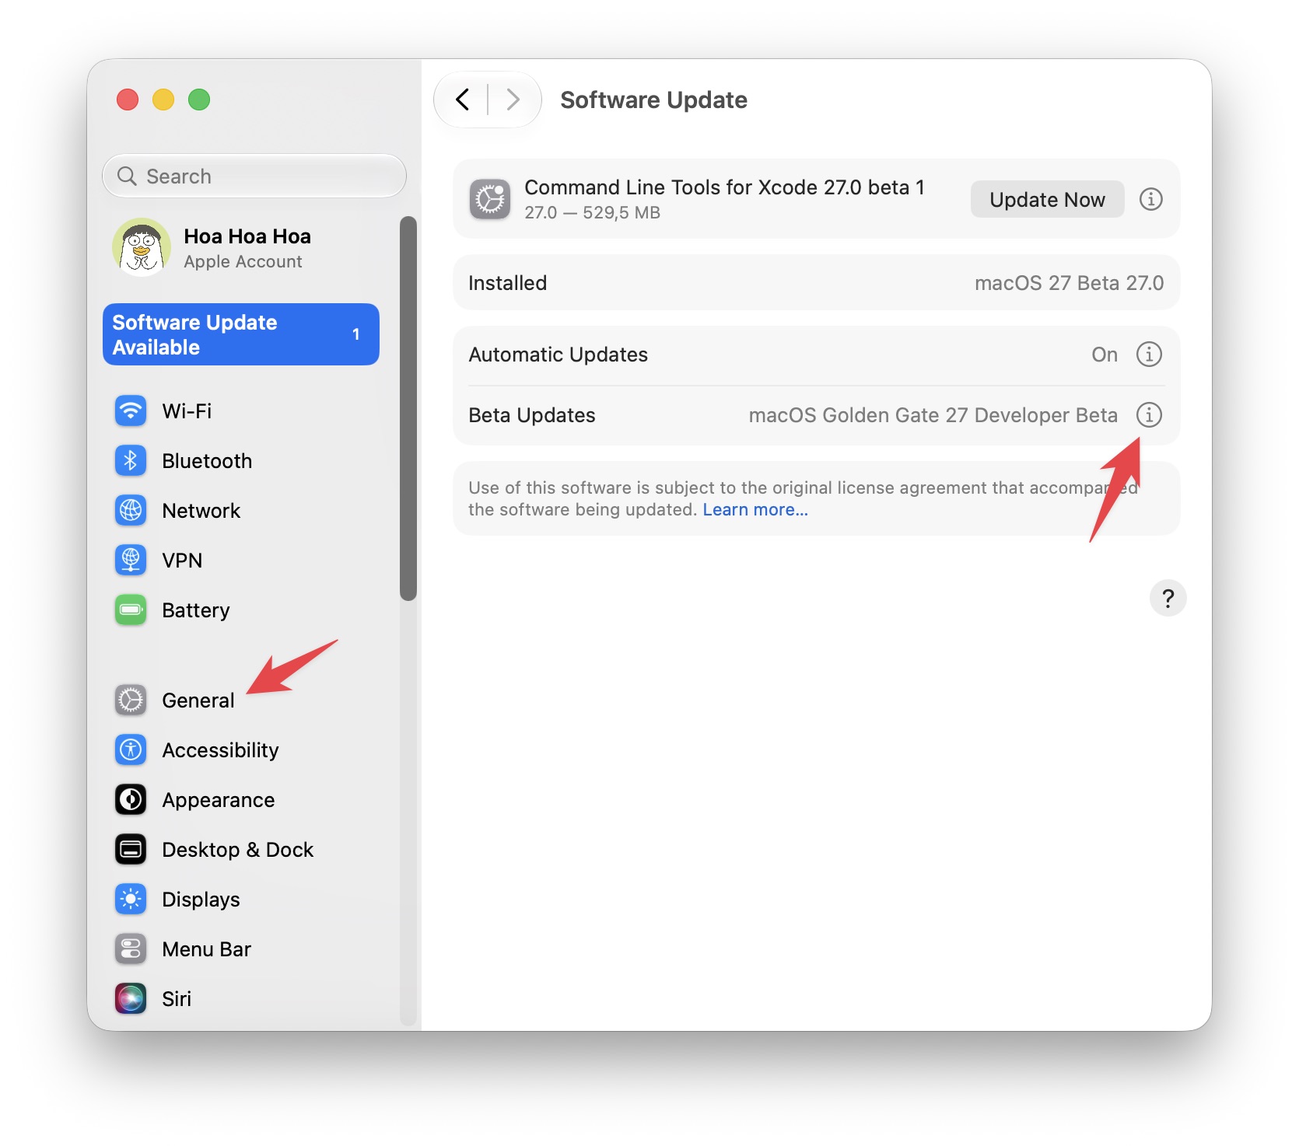Open Accessibility settings label
The image size is (1299, 1146).
220,749
